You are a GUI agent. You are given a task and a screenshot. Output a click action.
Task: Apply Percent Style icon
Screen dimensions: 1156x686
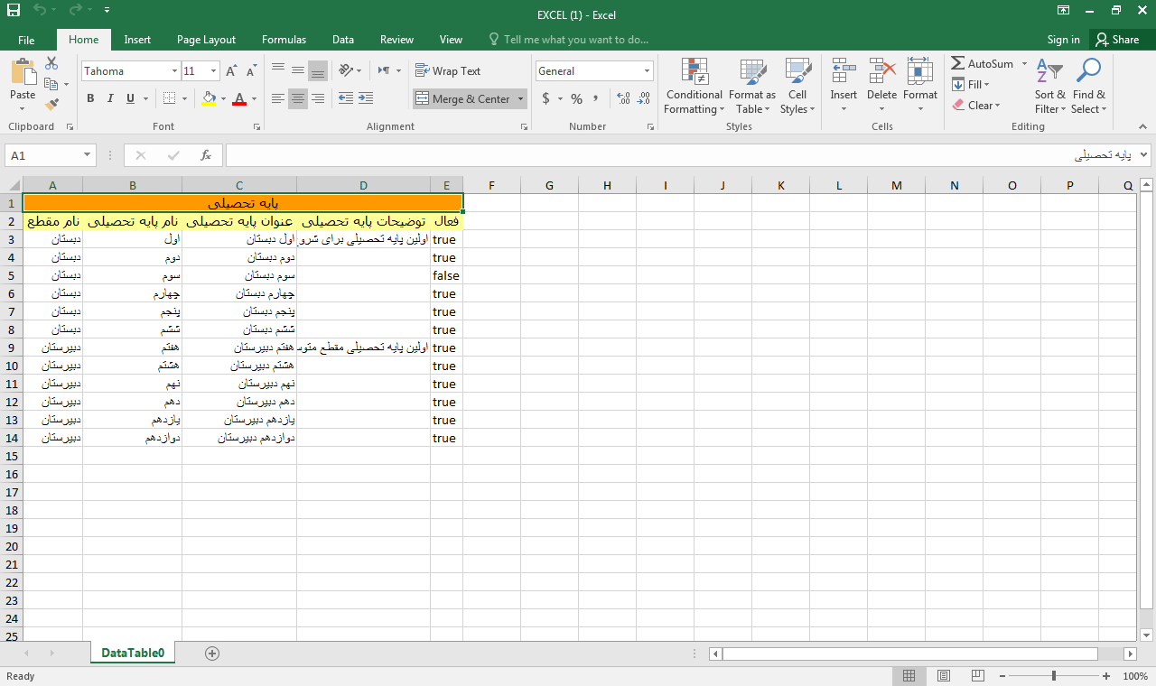tap(576, 98)
